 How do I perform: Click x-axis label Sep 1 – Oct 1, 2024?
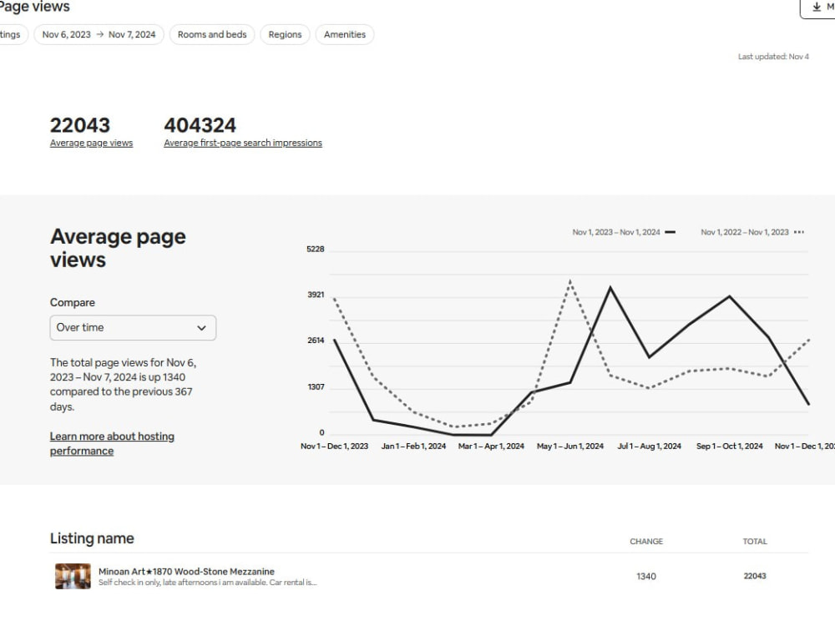point(730,446)
